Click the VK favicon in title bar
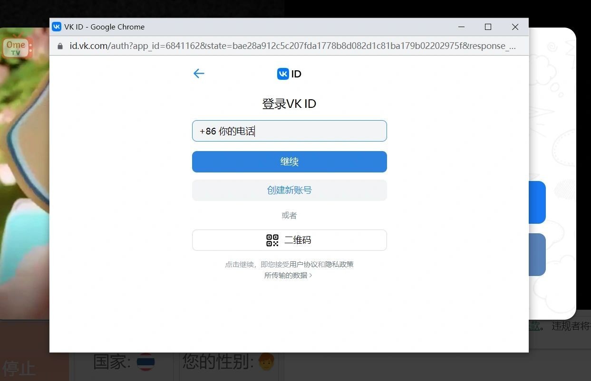 click(x=57, y=27)
